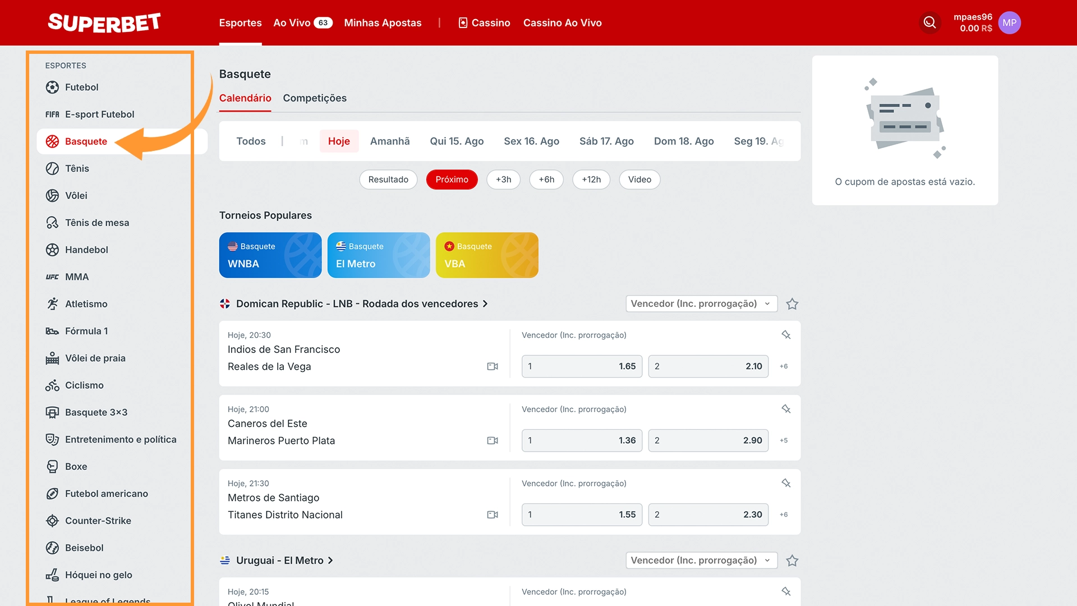Click video stream icon for Metros de Santiago
This screenshot has width=1077, height=606.
(493, 515)
